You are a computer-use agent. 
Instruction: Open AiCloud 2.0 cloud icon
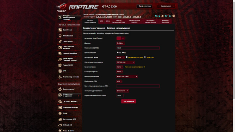tap(60, 125)
